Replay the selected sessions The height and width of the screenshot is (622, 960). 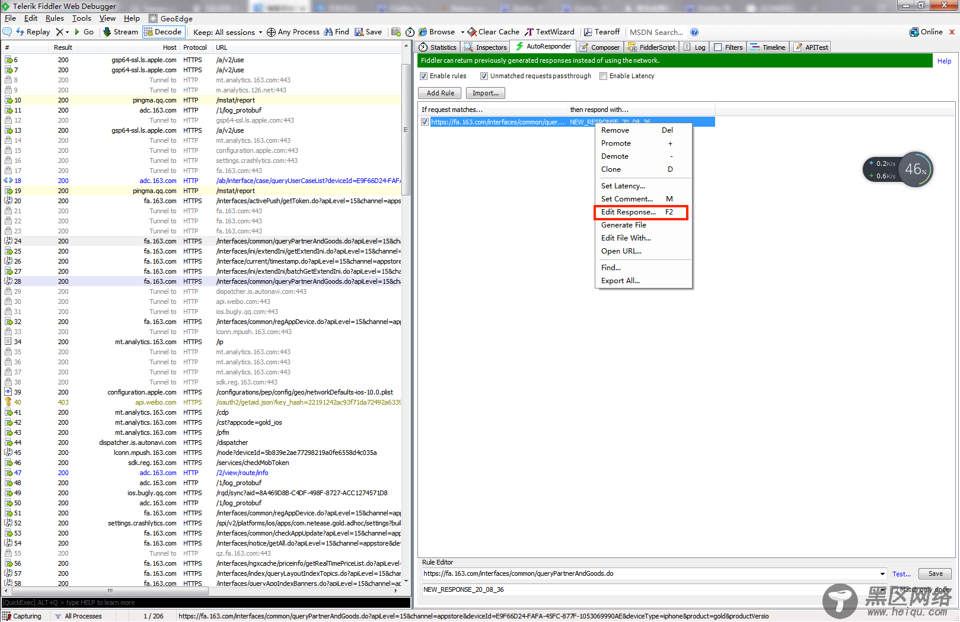pyautogui.click(x=33, y=32)
